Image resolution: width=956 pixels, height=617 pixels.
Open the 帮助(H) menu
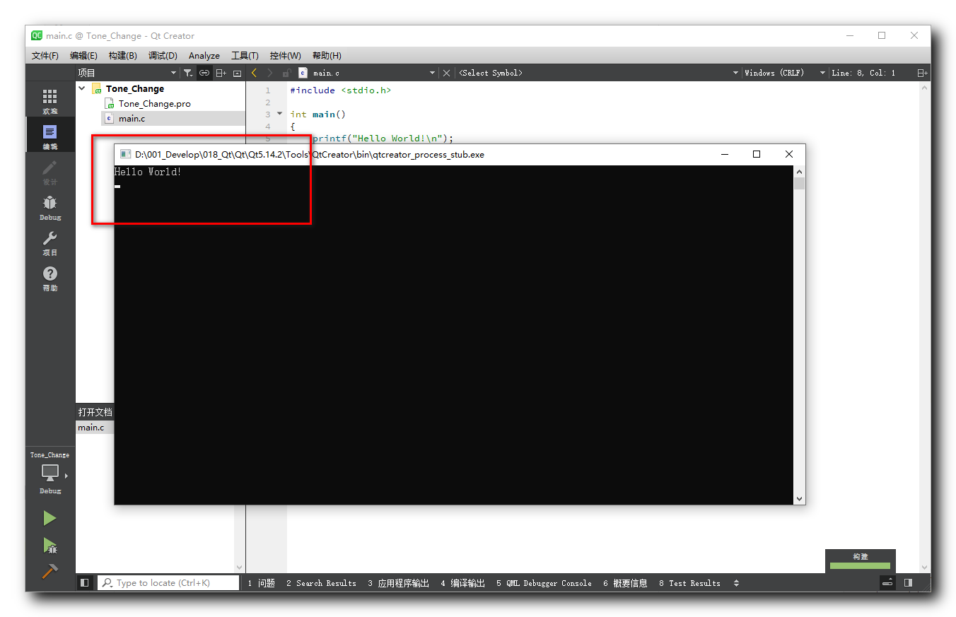tap(327, 56)
